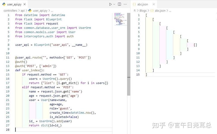The width and height of the screenshot is (217, 134).
Task: Expand the breadcrumb ellipsis in left editor
Action: tap(52, 11)
